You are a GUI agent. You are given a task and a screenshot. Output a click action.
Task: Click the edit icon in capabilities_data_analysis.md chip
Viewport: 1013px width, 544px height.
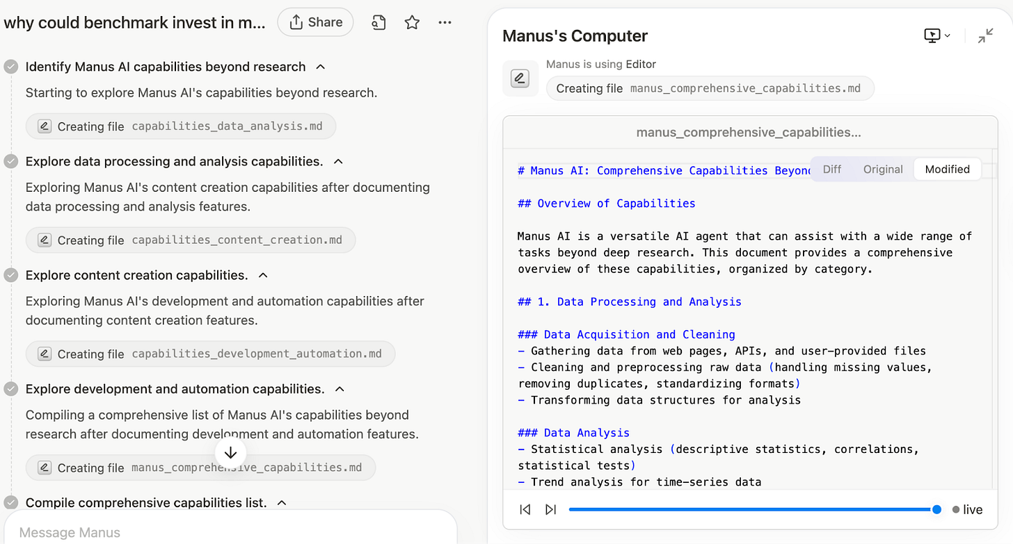[44, 126]
